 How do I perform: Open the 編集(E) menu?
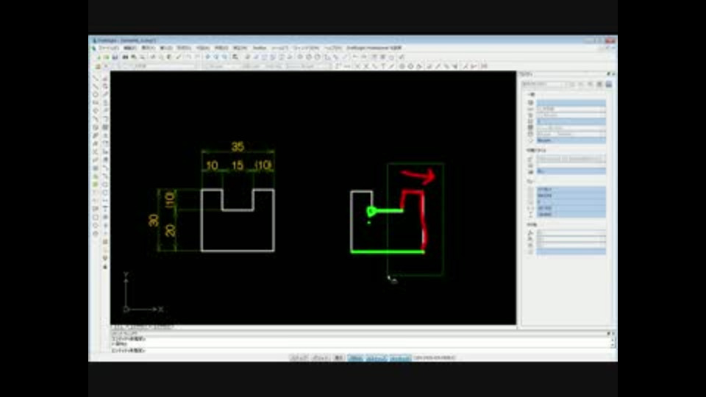129,48
